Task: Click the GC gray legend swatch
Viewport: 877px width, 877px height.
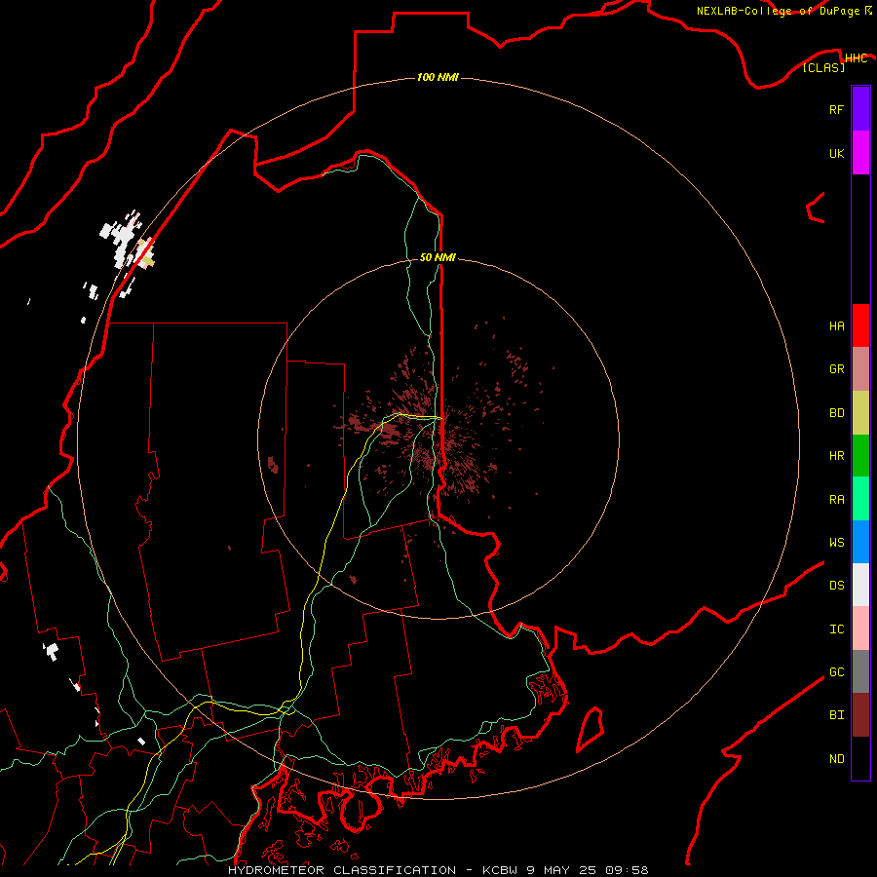Action: (860, 671)
